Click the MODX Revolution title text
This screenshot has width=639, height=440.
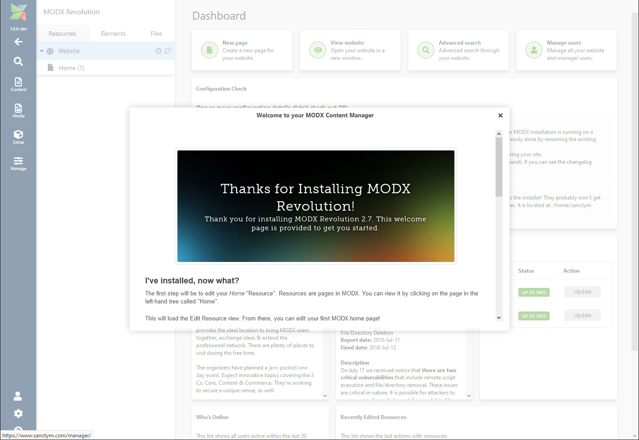pos(71,12)
